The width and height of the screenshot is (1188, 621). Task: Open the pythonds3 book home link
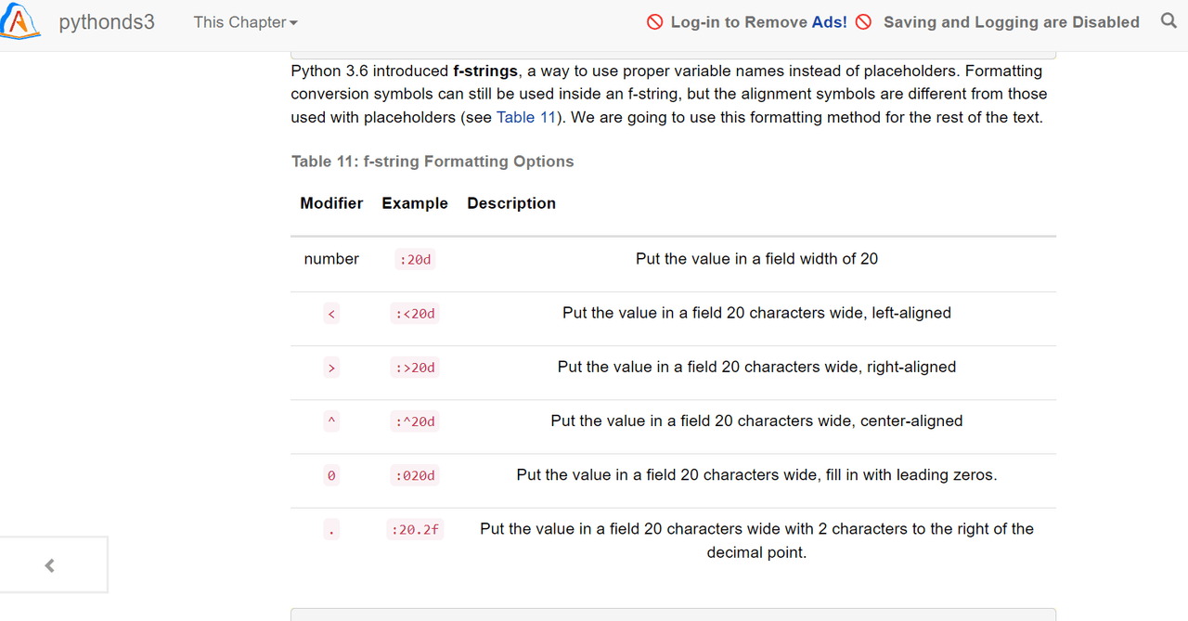(x=107, y=22)
